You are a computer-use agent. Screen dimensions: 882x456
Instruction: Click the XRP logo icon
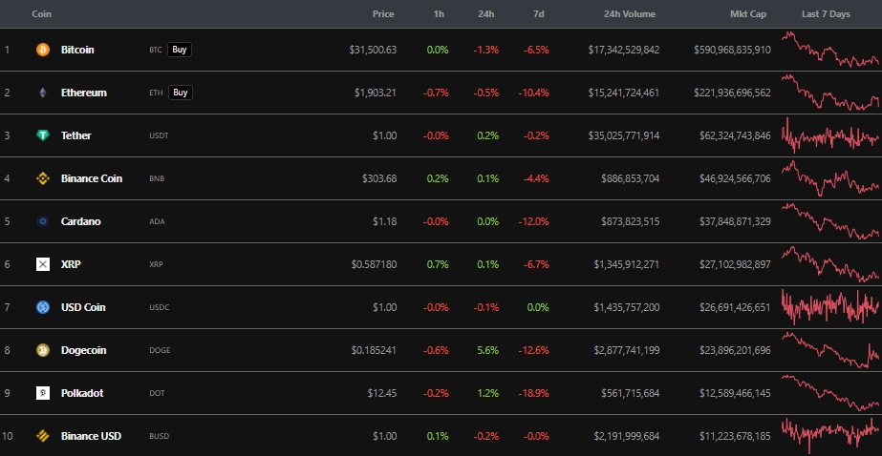[42, 264]
